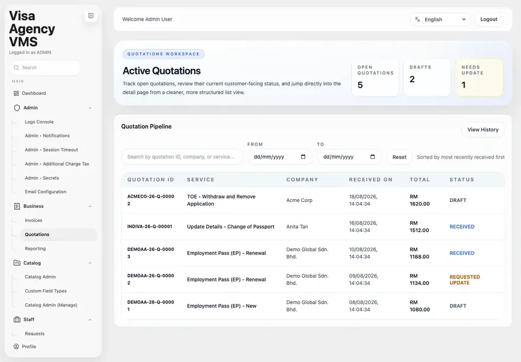Click the Anita Tan company cell
Image resolution: width=521 pixels, height=362 pixels.
pos(297,227)
